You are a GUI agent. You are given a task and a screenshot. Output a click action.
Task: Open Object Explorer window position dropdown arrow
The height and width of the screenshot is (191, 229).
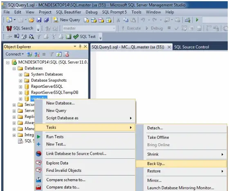(75, 47)
